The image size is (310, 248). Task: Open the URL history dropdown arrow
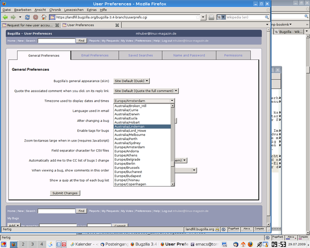[x=203, y=17]
